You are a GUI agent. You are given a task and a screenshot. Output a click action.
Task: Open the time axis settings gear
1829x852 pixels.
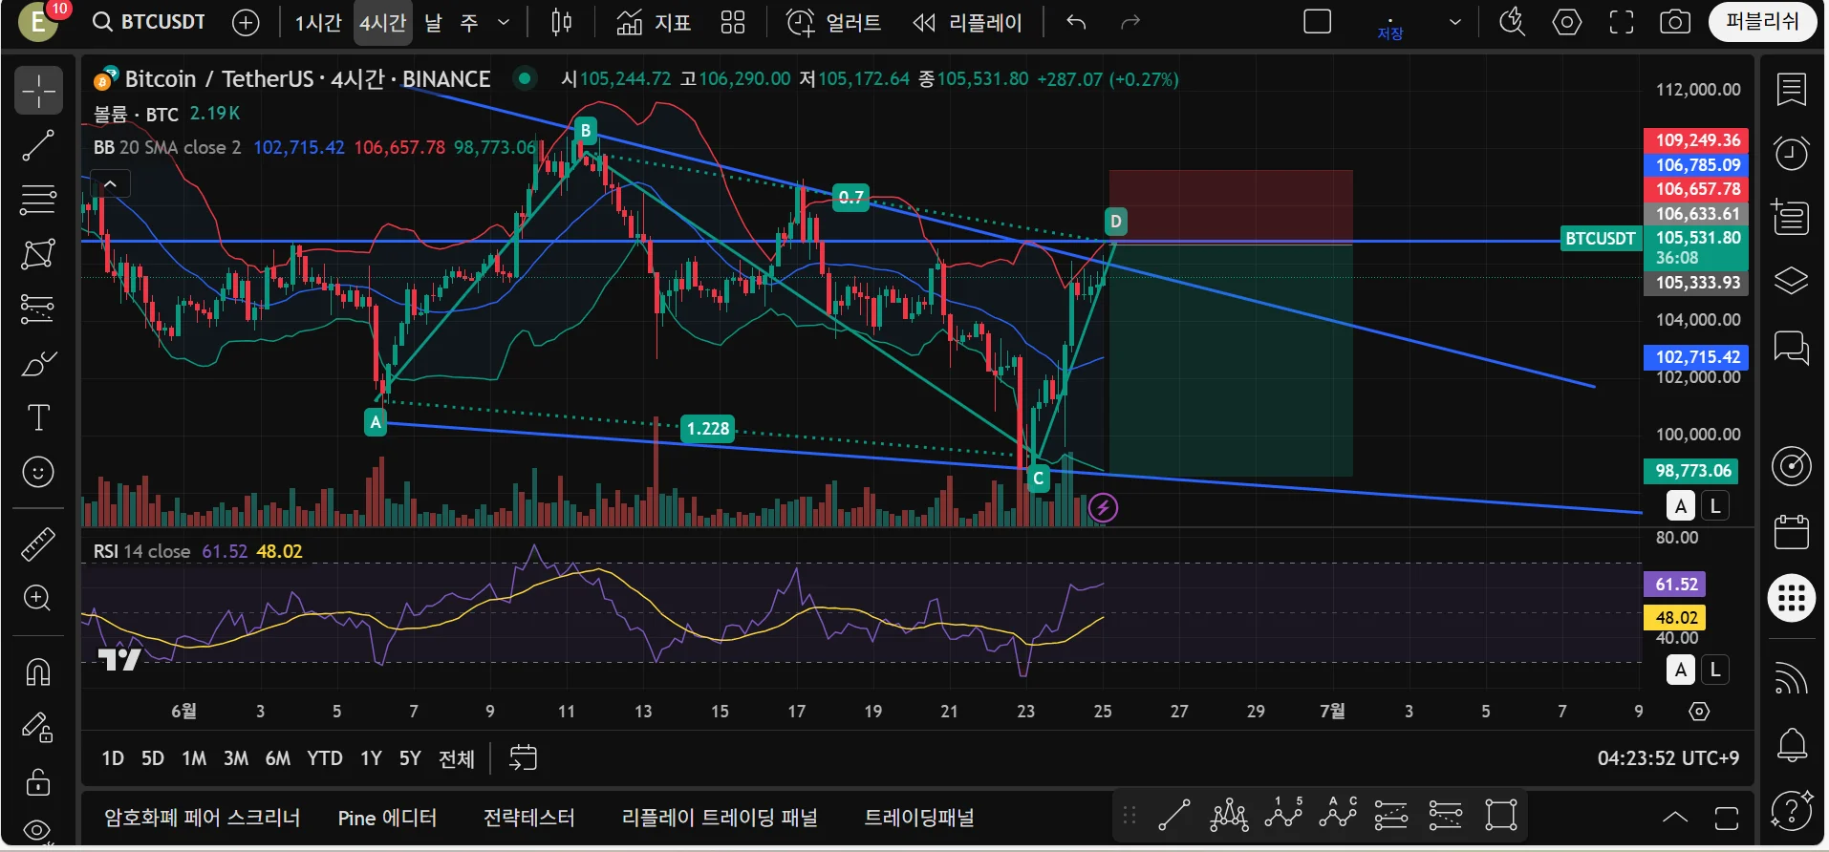pyautogui.click(x=1699, y=712)
